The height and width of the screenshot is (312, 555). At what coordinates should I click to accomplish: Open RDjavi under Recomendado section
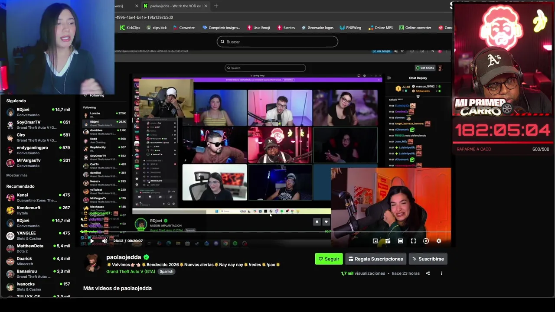(x=38, y=223)
